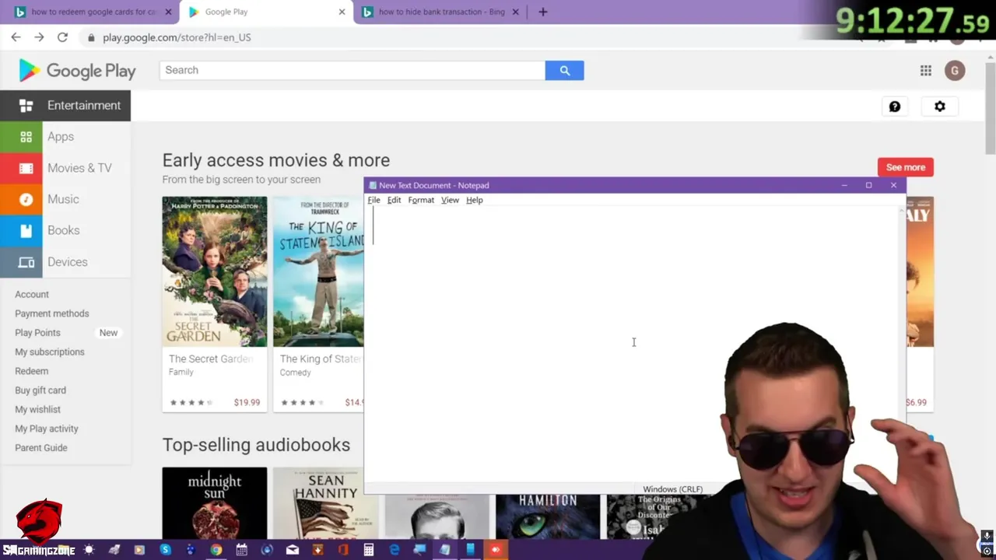Image resolution: width=996 pixels, height=560 pixels.
Task: Open Microsoft Edge from the taskbar
Action: point(395,550)
